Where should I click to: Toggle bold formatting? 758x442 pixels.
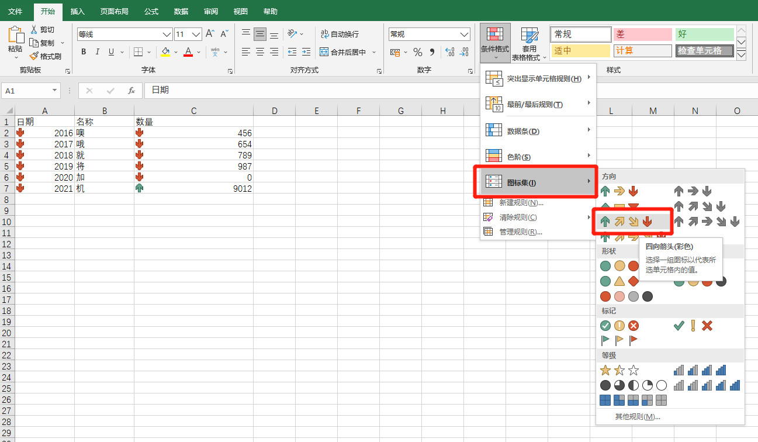coord(84,52)
